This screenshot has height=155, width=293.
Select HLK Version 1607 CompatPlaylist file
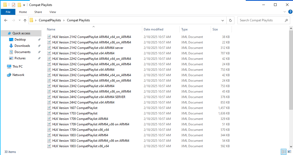tap(75, 108)
